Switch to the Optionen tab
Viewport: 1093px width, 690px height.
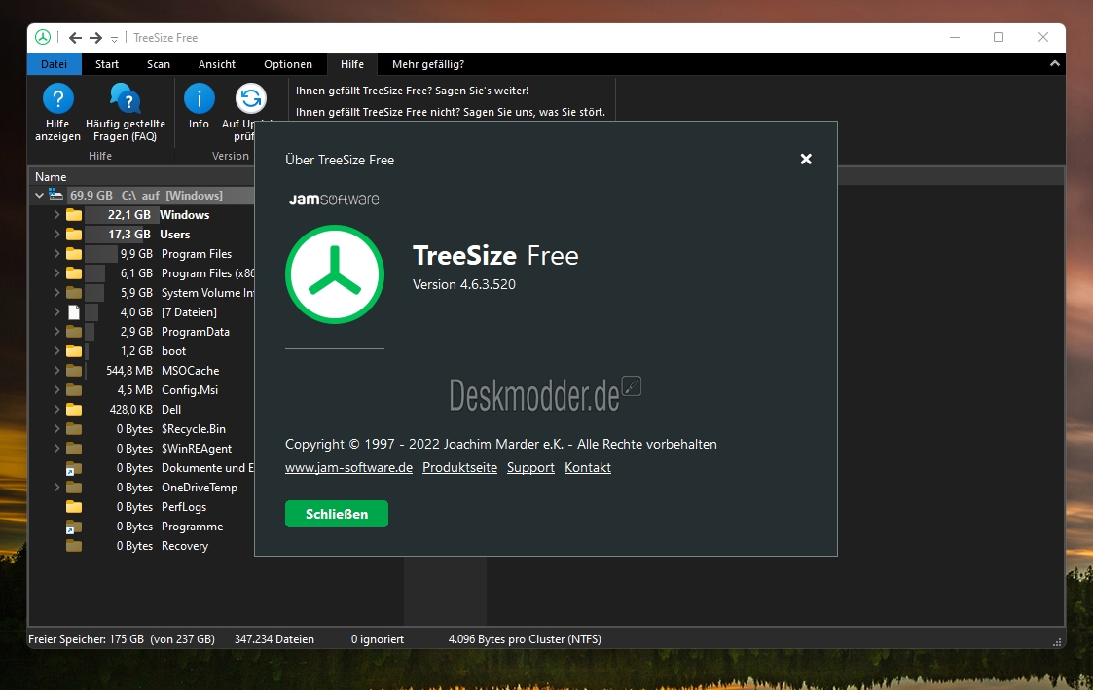(x=288, y=64)
